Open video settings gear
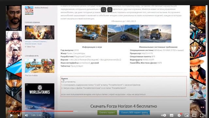This screenshot has height=118, width=209. [179, 115]
